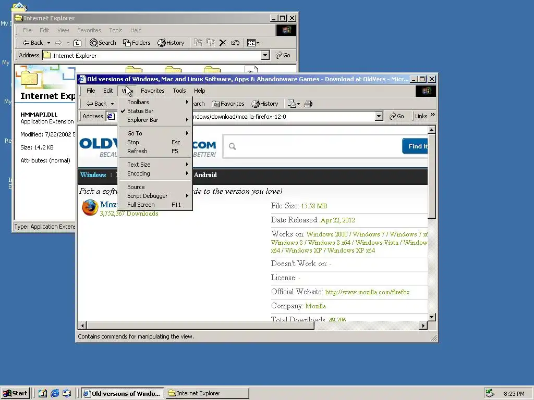Click the system tray network icon
The height and width of the screenshot is (400, 534).
click(x=490, y=394)
